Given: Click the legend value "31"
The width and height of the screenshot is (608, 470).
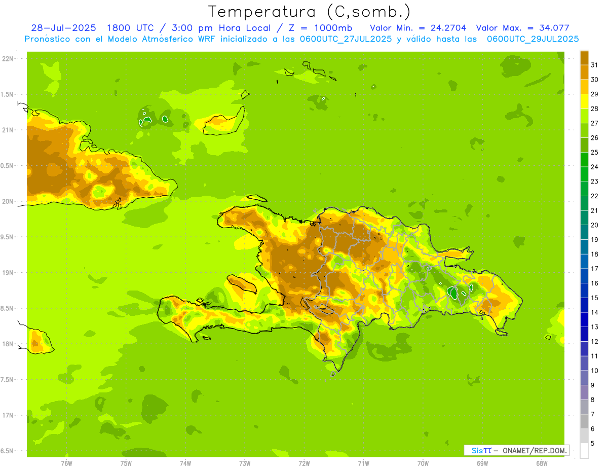Looking at the screenshot, I should coord(594,64).
